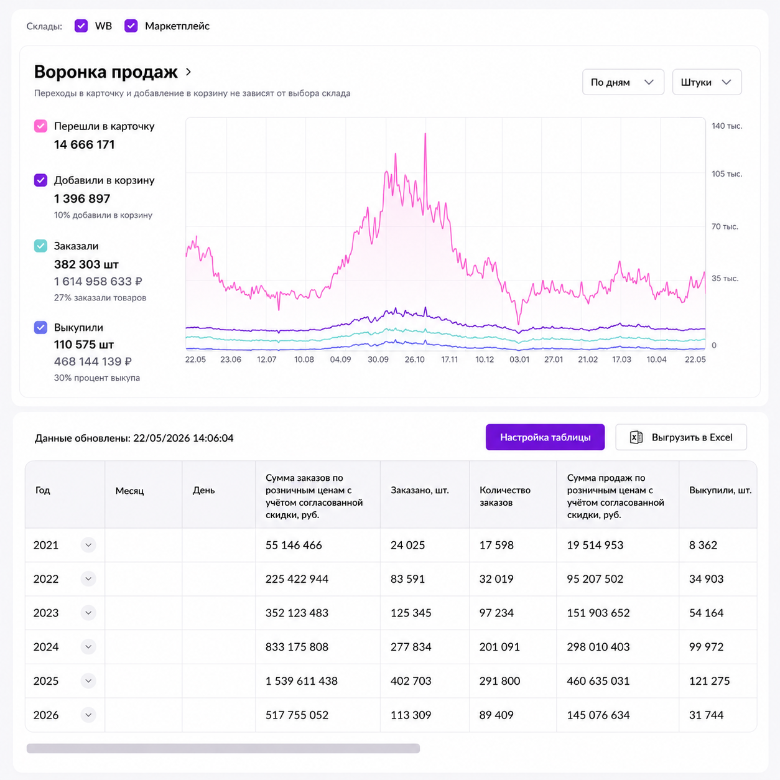Open the По дням period dropdown
This screenshot has width=780, height=780.
point(623,82)
